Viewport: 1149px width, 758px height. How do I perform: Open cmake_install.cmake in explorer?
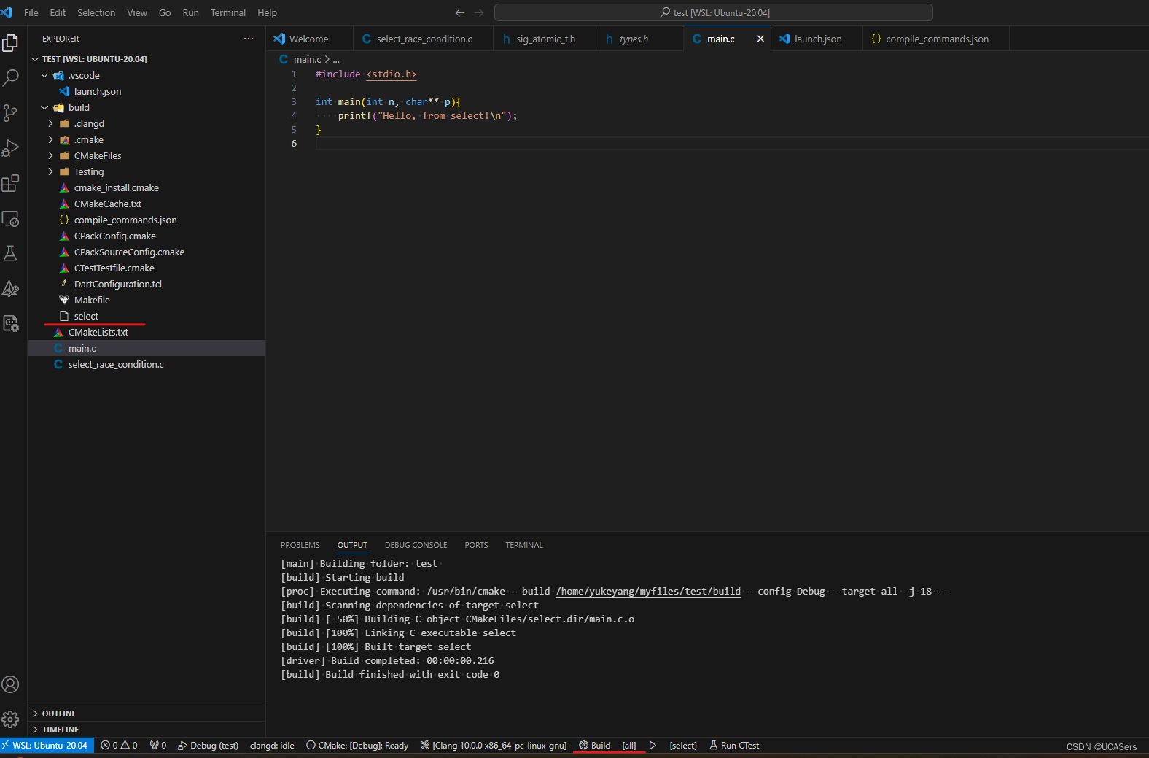[147, 187]
